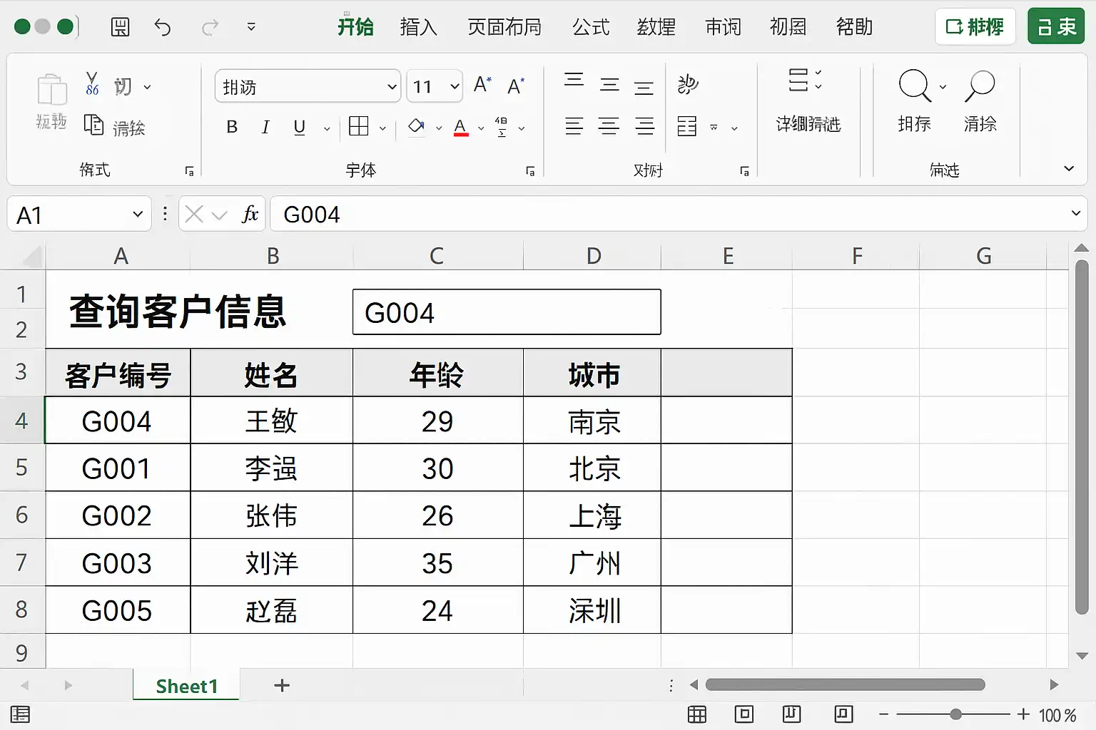
Task: Open the font size 11 dropdown
Action: [455, 87]
